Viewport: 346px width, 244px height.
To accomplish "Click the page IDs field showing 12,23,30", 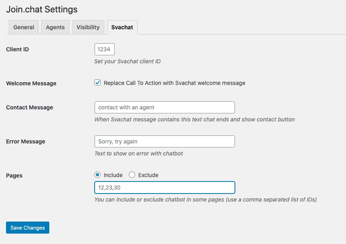I will pos(165,188).
